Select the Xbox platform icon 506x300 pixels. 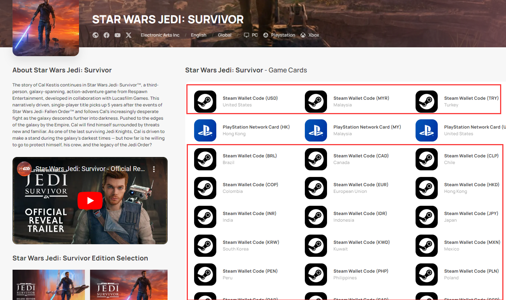(x=303, y=35)
